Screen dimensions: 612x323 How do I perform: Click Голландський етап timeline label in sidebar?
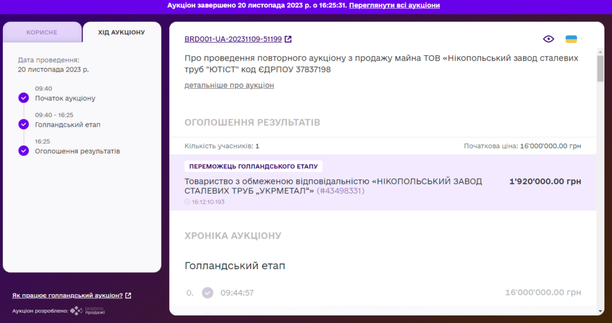coord(68,125)
